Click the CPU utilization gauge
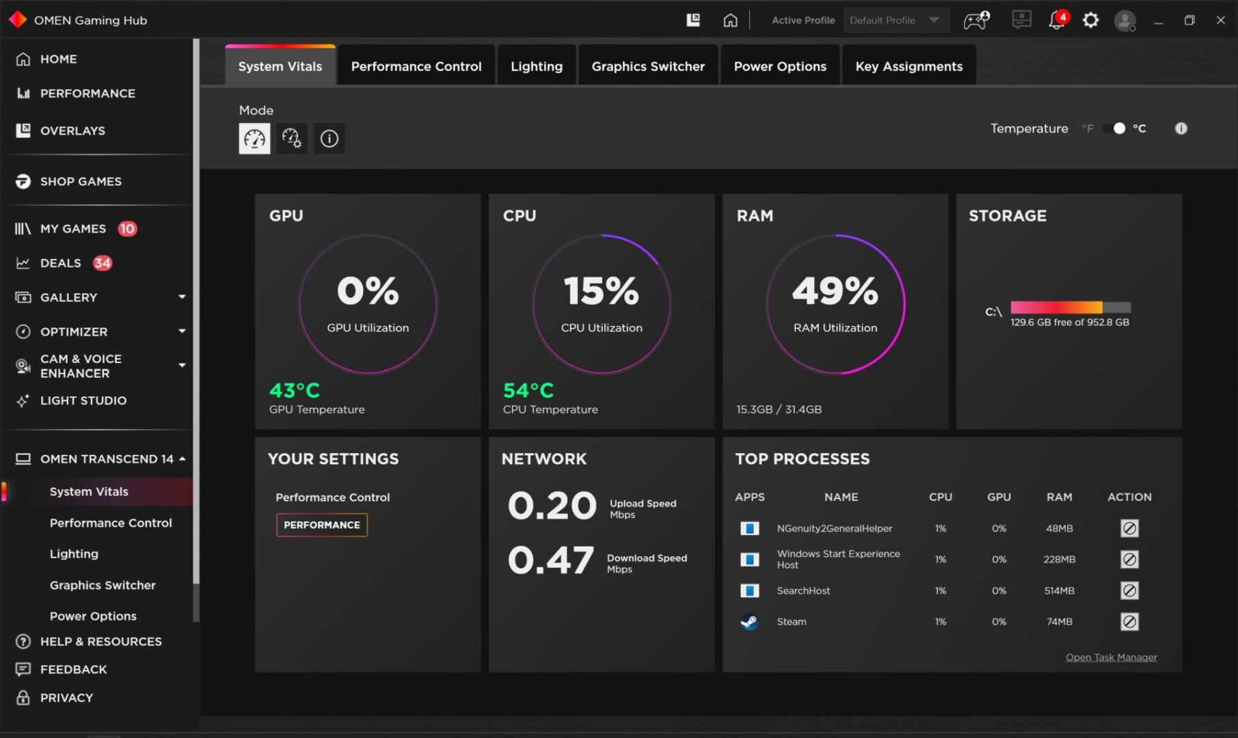The width and height of the screenshot is (1238, 738). point(602,304)
